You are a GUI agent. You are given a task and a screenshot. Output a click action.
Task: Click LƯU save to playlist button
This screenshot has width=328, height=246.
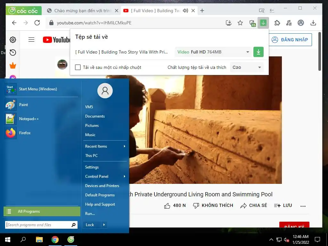click(x=283, y=205)
